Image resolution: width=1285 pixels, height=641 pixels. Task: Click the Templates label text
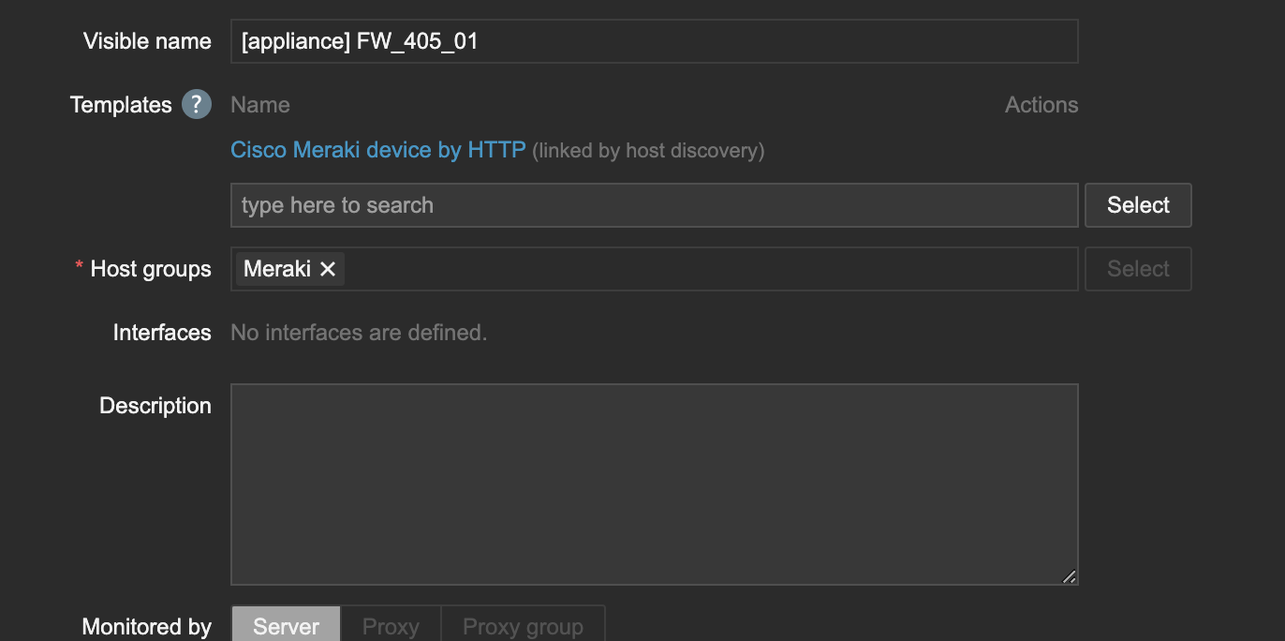click(x=121, y=105)
